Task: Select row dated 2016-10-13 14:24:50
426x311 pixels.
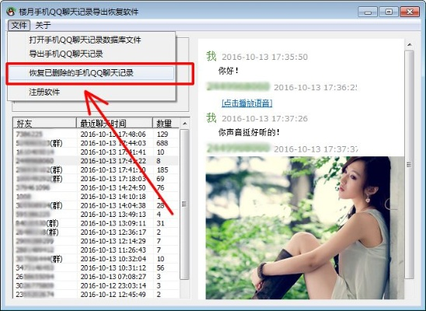Action: pyautogui.click(x=96, y=187)
